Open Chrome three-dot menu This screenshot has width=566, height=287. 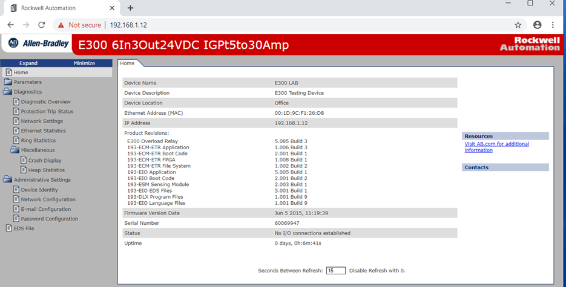click(553, 25)
